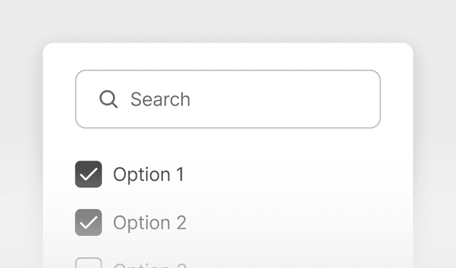Check the partially visible Option 3 checkbox
Image resolution: width=456 pixels, height=268 pixels.
tap(88, 264)
